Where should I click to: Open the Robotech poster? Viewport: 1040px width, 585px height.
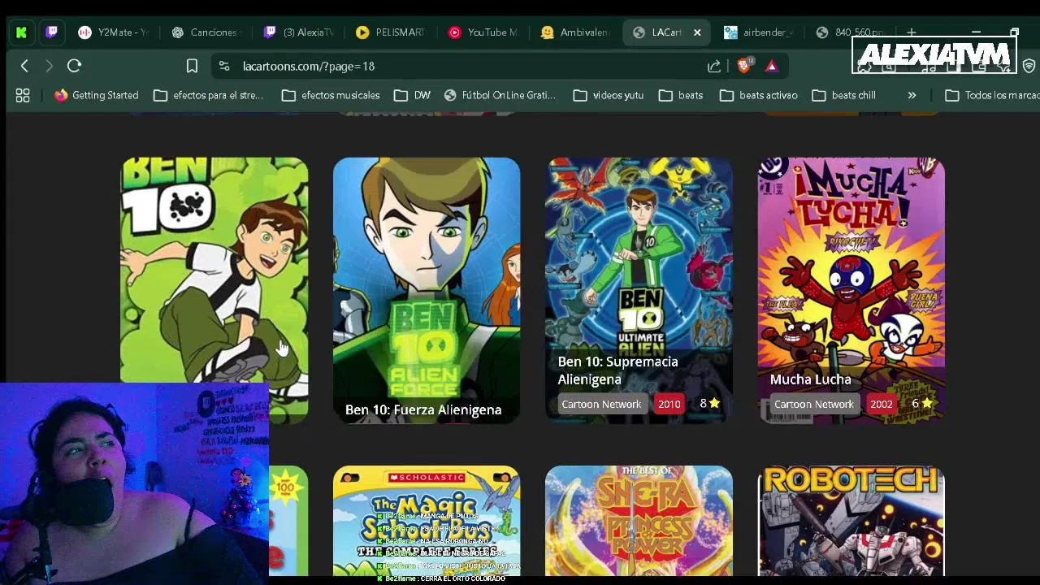851,521
